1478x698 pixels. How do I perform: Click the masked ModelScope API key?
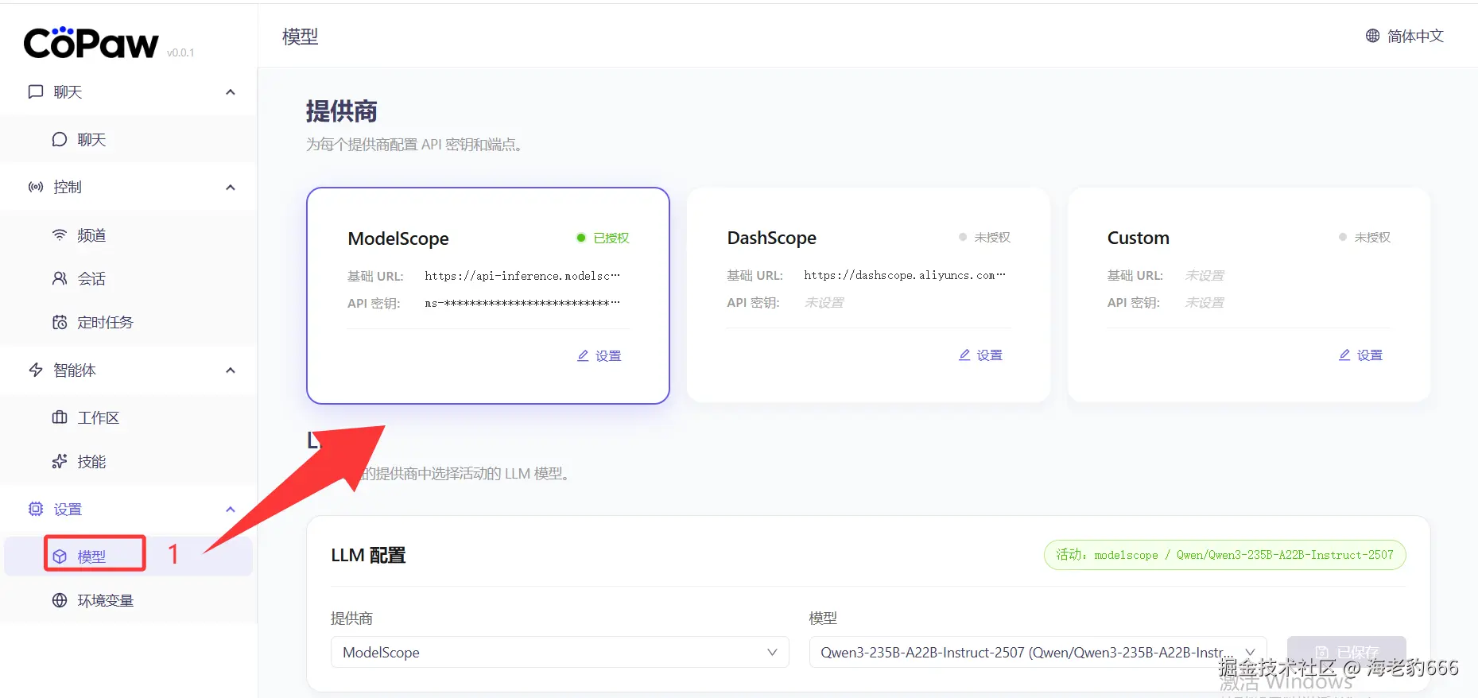click(522, 303)
